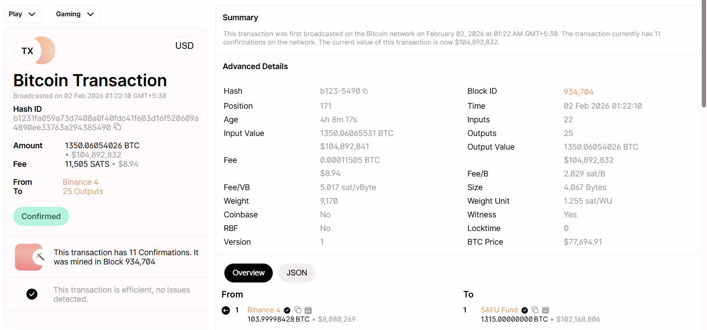This screenshot has width=707, height=330.
Task: Open Block 934,704 details
Action: coord(579,92)
